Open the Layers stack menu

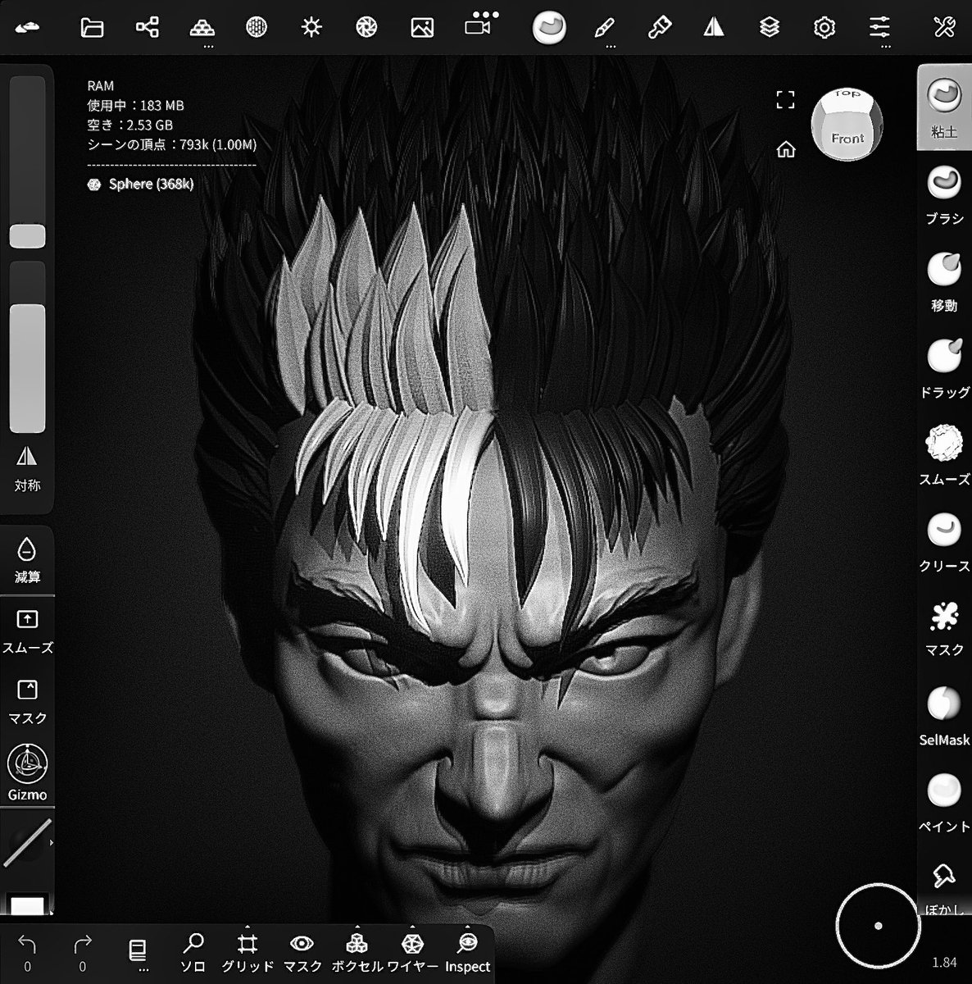[x=769, y=28]
